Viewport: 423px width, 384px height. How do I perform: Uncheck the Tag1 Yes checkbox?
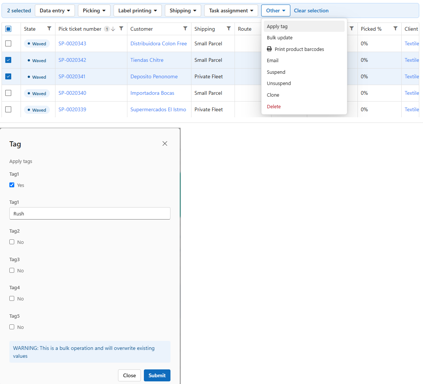point(12,185)
